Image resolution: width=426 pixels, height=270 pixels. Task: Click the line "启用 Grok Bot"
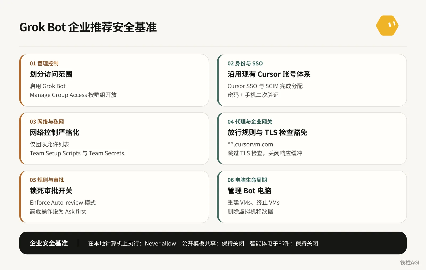[48, 86]
